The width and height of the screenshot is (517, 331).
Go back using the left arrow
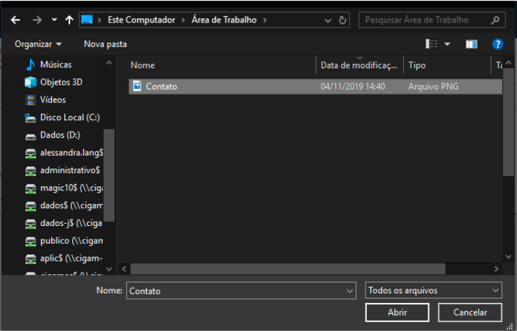pyautogui.click(x=16, y=20)
